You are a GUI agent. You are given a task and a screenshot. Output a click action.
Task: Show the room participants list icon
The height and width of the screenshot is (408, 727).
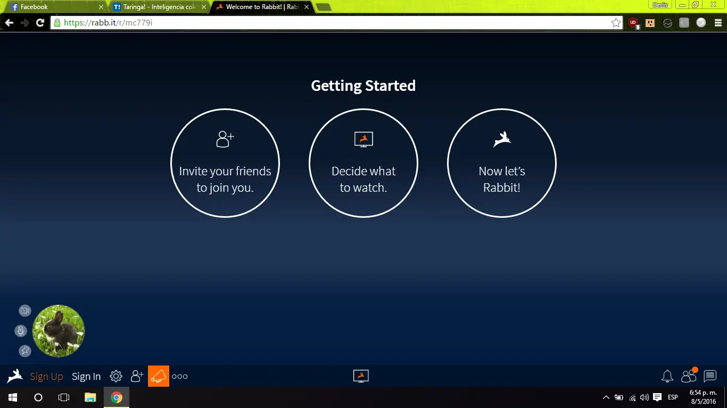(x=689, y=376)
